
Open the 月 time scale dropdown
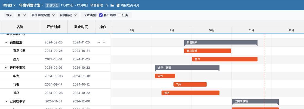coord(22,15)
